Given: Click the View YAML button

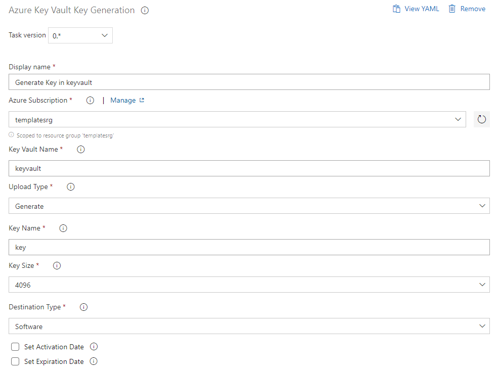Looking at the screenshot, I should (x=416, y=9).
